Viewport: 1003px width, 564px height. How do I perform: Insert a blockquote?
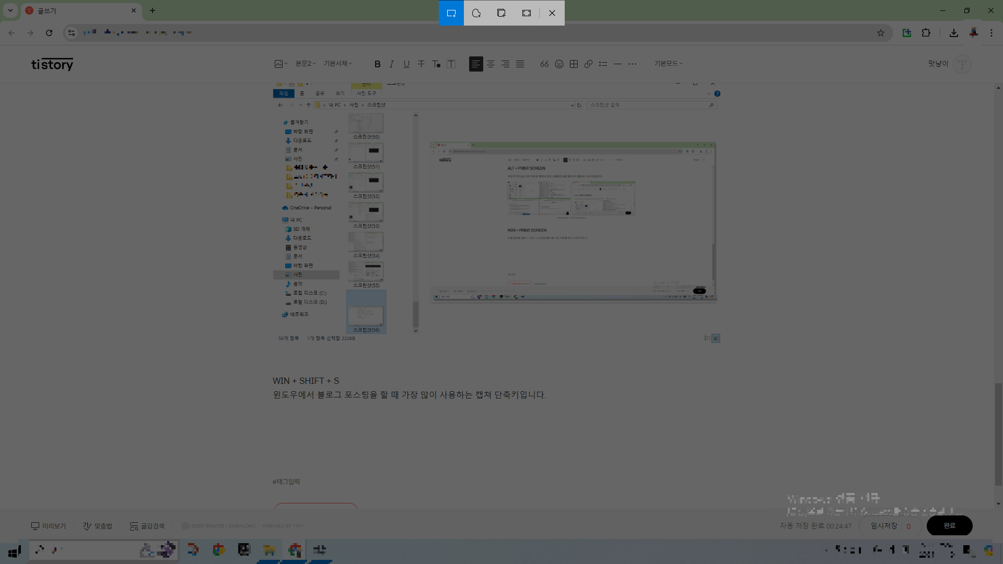click(x=544, y=64)
